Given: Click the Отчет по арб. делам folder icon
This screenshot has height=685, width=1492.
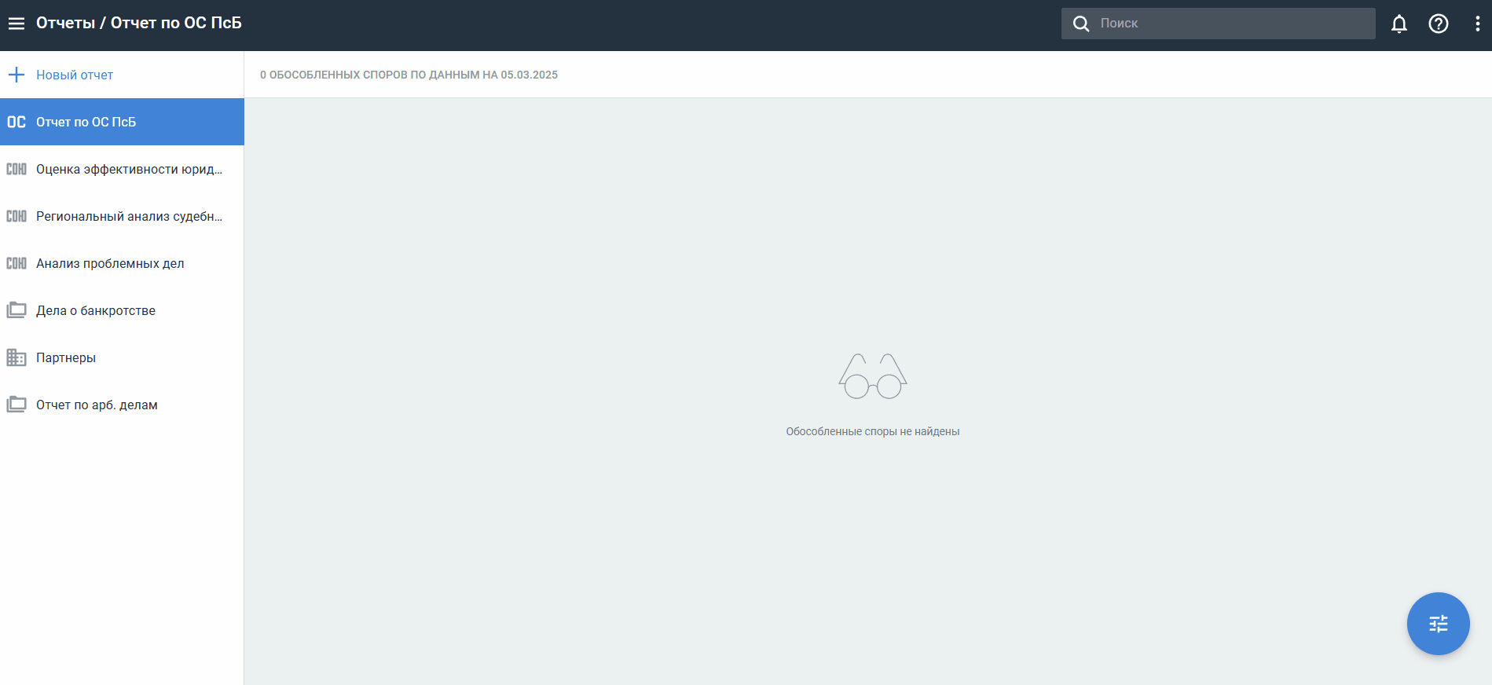Looking at the screenshot, I should (16, 405).
